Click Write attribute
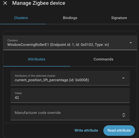Viewport: 139px width, 138px height. point(86,131)
